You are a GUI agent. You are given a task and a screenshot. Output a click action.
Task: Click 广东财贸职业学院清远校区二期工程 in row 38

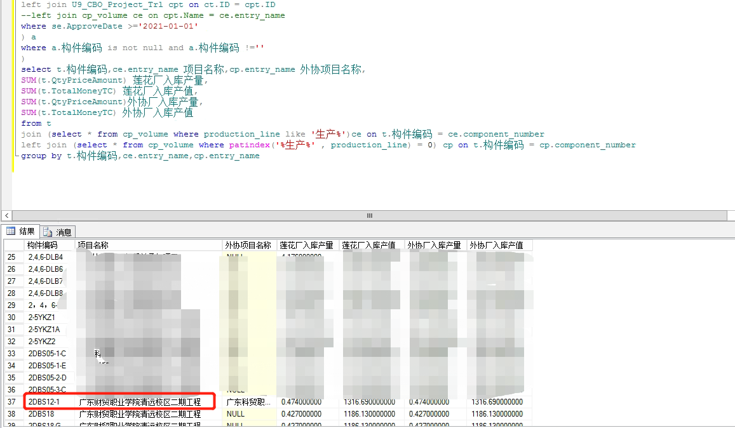click(x=140, y=414)
